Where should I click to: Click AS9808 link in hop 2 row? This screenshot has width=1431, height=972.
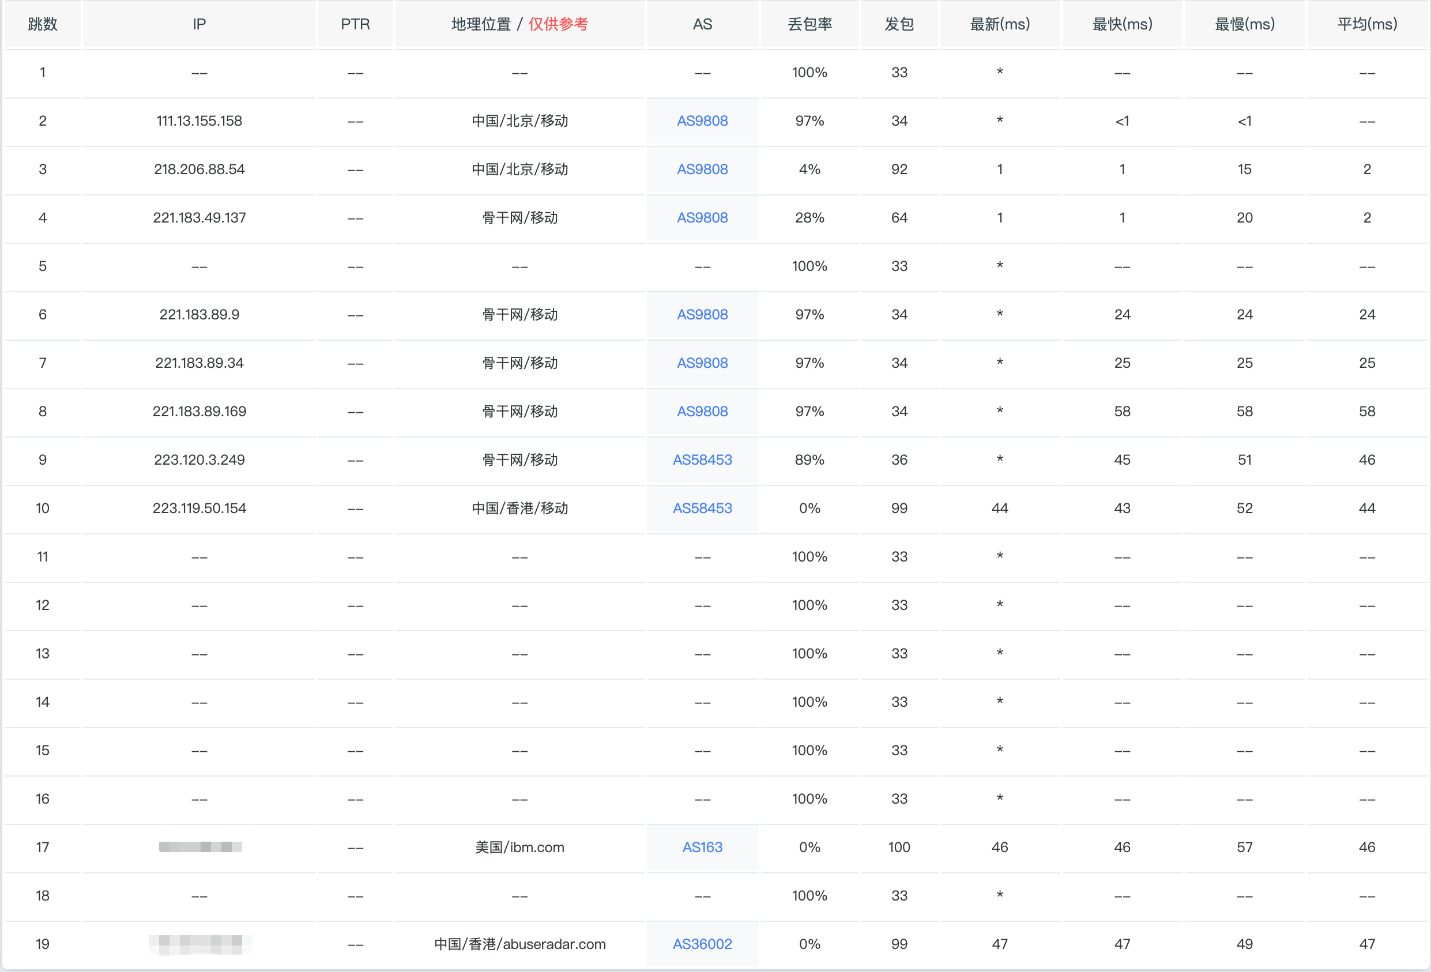pyautogui.click(x=702, y=120)
